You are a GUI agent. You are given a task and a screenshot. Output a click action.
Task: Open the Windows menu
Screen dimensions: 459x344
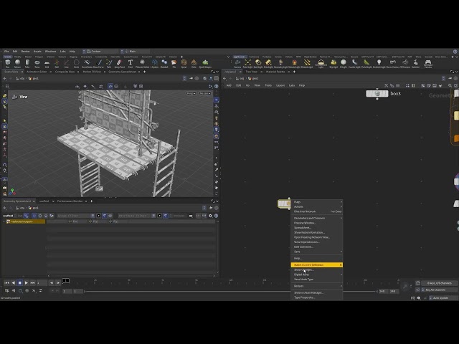coord(50,51)
